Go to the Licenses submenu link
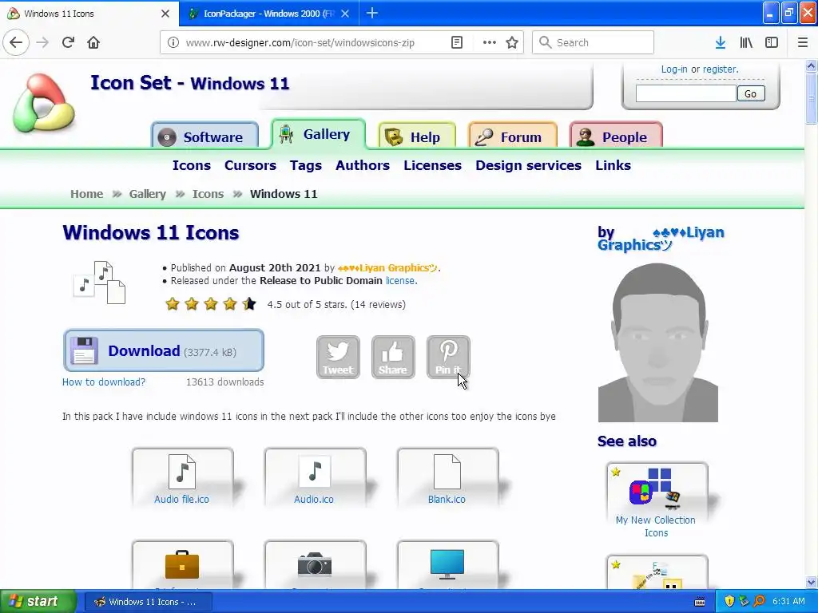Screen dimensions: 818x613 pyautogui.click(x=432, y=165)
